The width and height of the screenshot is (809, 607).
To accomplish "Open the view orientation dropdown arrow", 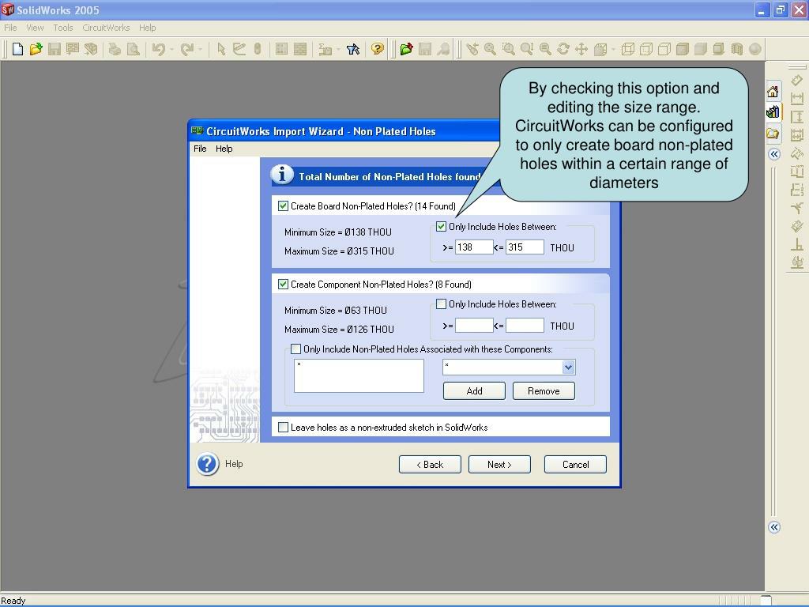I will point(613,50).
